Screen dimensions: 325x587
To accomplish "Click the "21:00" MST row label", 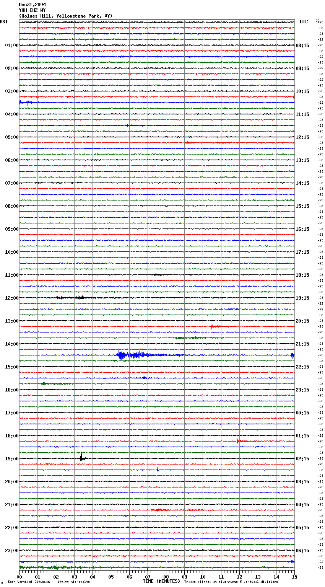I will (x=12, y=505).
